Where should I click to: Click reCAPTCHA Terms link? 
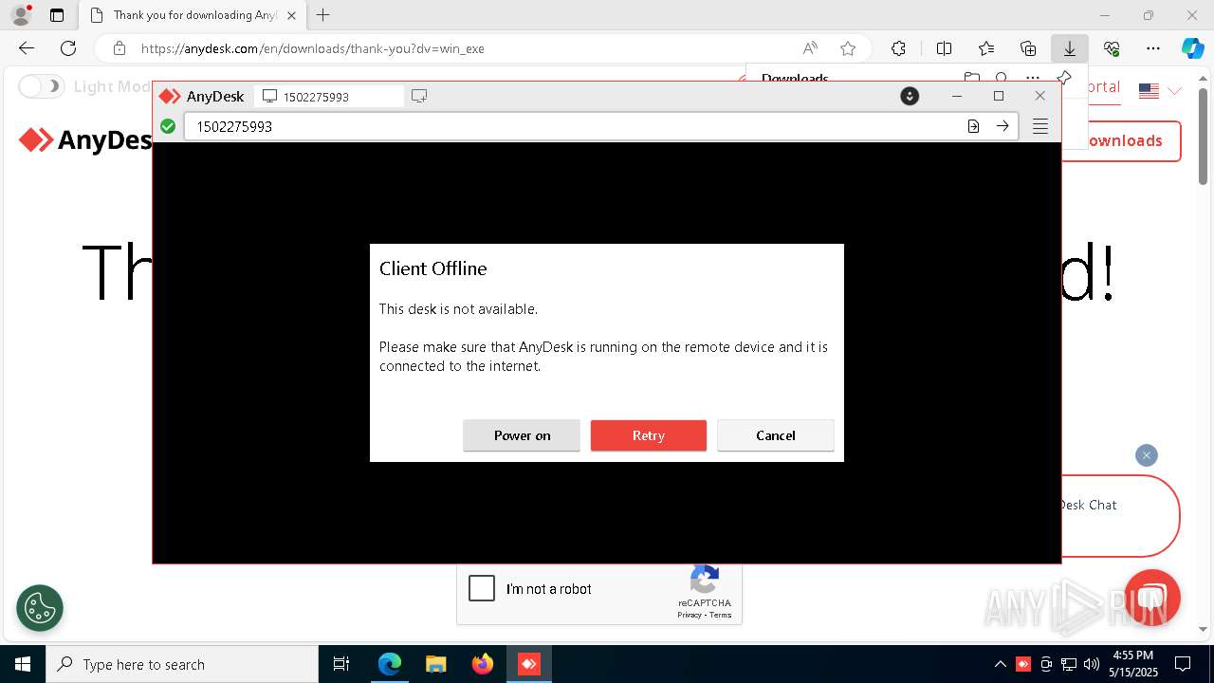[x=721, y=615]
